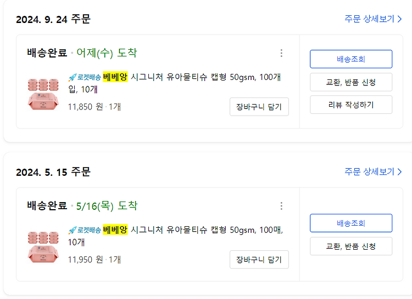Click rocket delivery badge on 5.15 order item
This screenshot has width=412, height=299.
[85, 230]
